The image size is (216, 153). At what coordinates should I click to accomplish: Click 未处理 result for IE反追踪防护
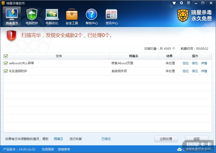pos(170,71)
